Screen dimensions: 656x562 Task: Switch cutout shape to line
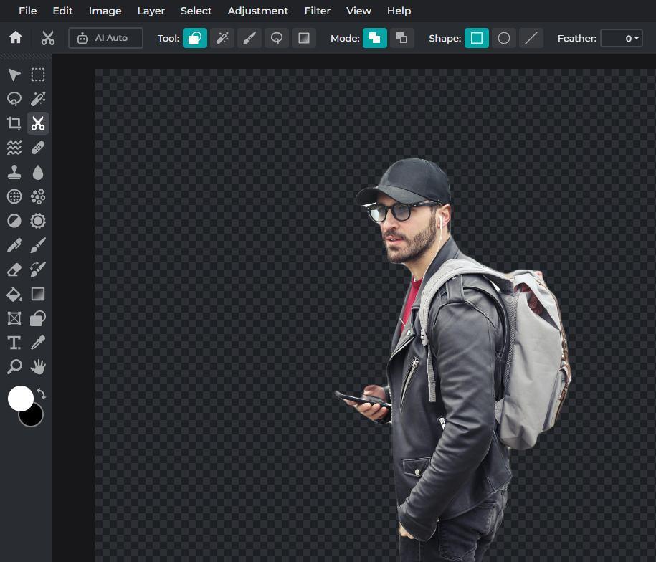click(x=531, y=38)
